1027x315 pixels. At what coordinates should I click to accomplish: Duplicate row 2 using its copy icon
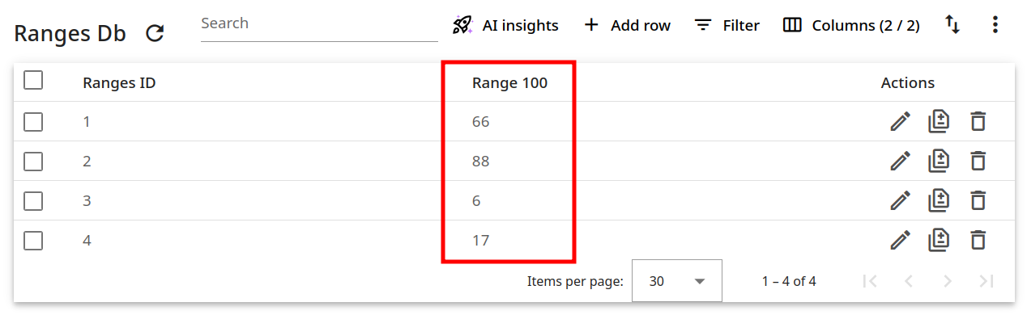click(939, 162)
